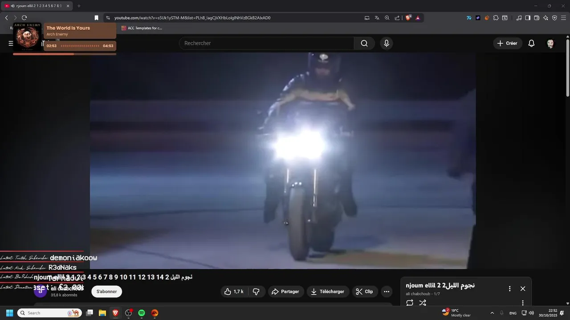
Task: Bookmark this page in address bar
Action: point(96,18)
